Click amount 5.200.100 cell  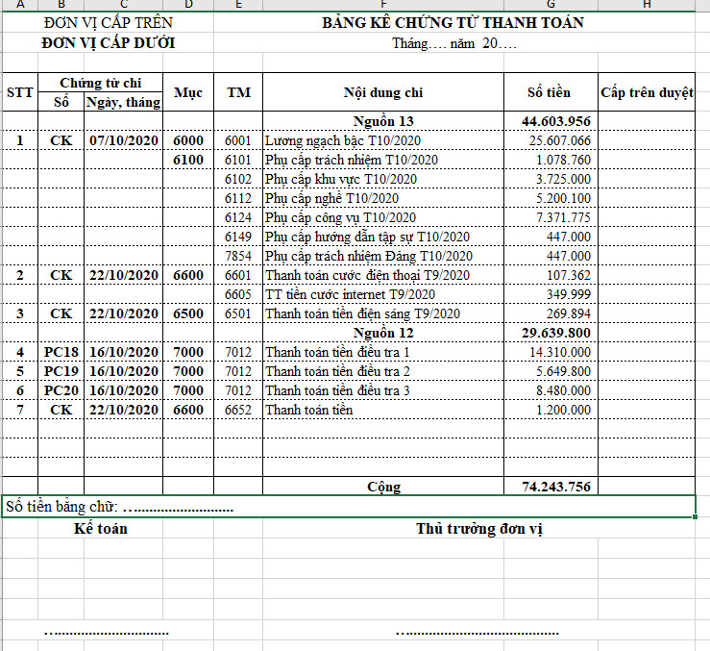tap(551, 198)
